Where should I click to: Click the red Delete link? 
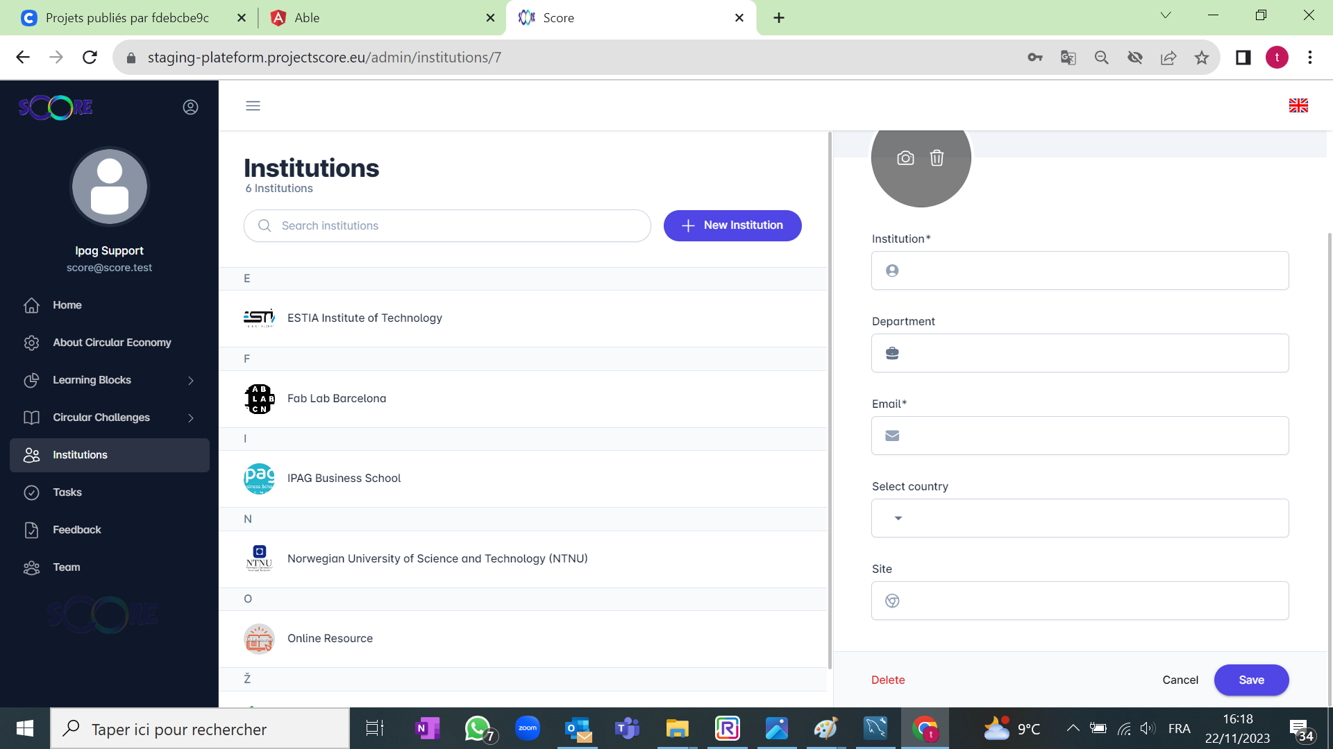pos(888,680)
